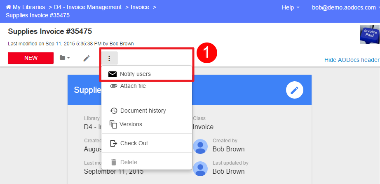Click the envelope icon for Notify users
The height and width of the screenshot is (184, 380).
[x=113, y=74]
